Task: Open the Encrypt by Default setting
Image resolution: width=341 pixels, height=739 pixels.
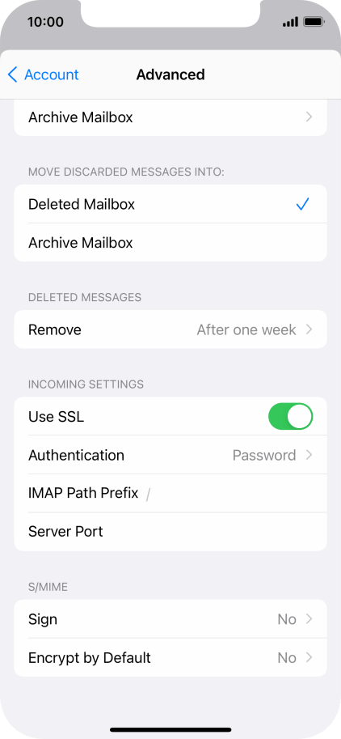Action: tap(170, 657)
